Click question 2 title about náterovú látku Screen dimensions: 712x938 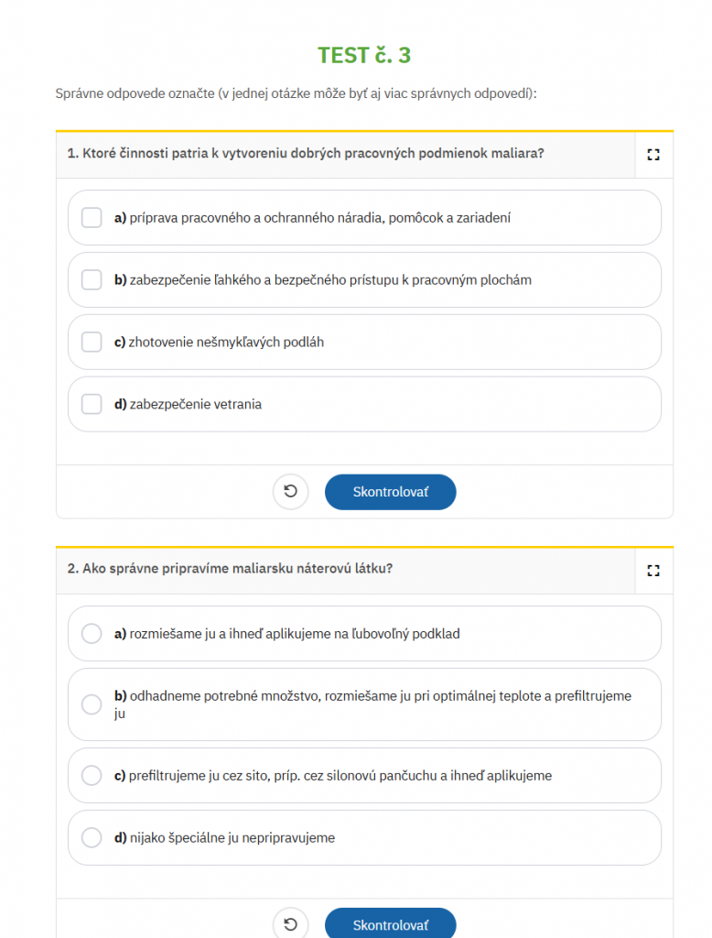point(231,569)
